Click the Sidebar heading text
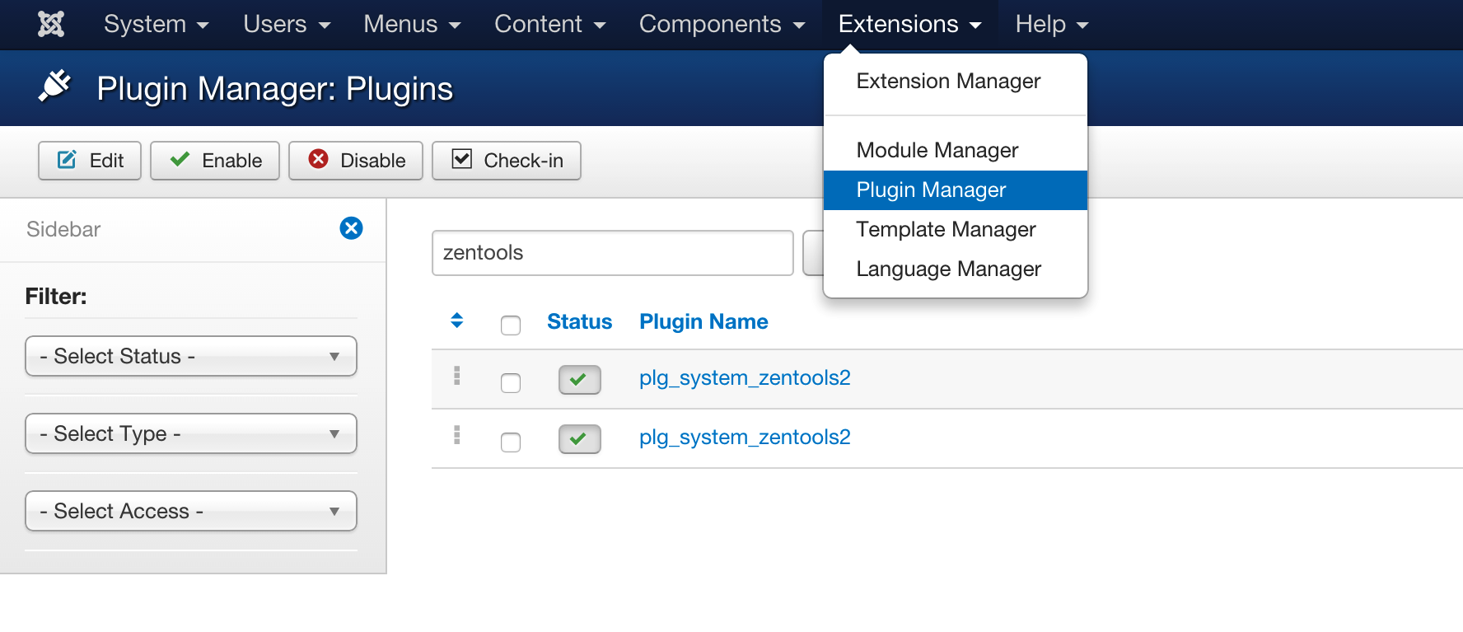 63,229
